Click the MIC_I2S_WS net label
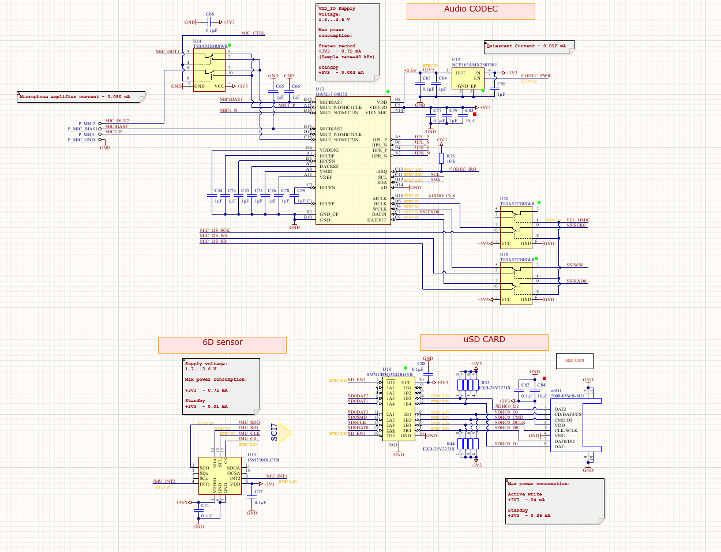The height and width of the screenshot is (552, 721). [x=213, y=235]
